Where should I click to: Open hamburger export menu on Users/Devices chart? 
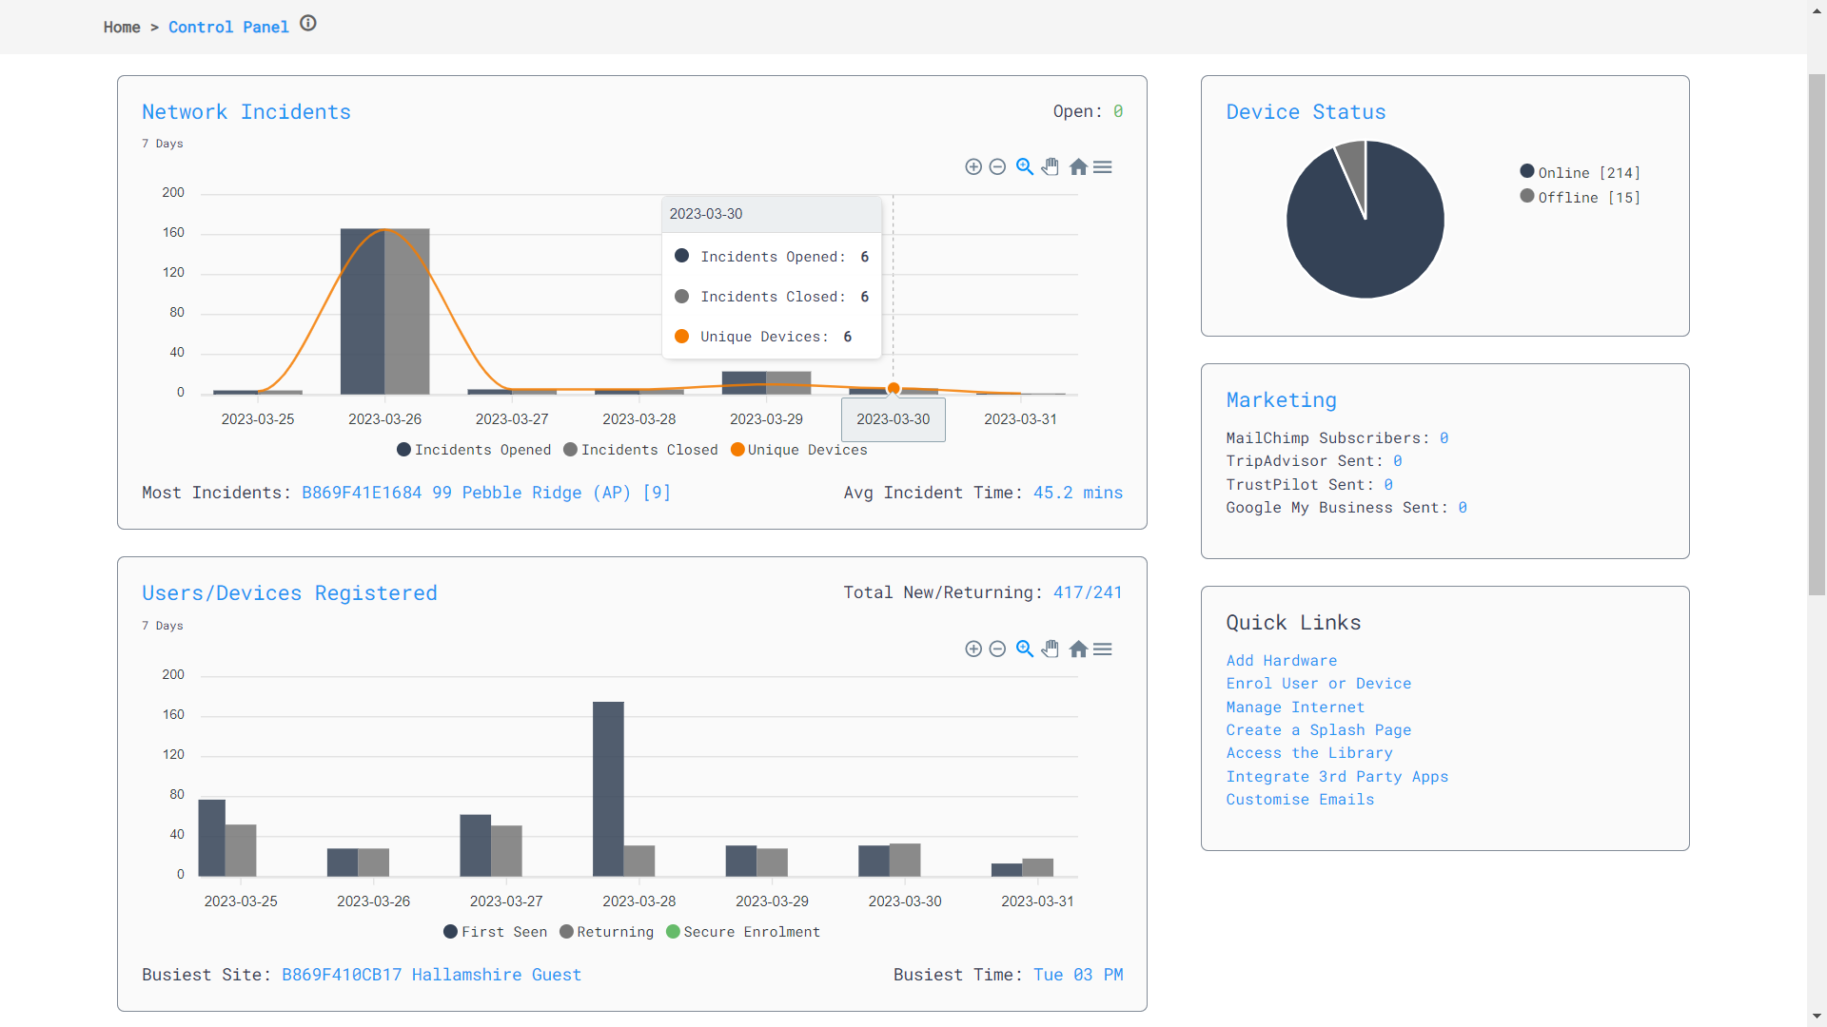click(1103, 649)
